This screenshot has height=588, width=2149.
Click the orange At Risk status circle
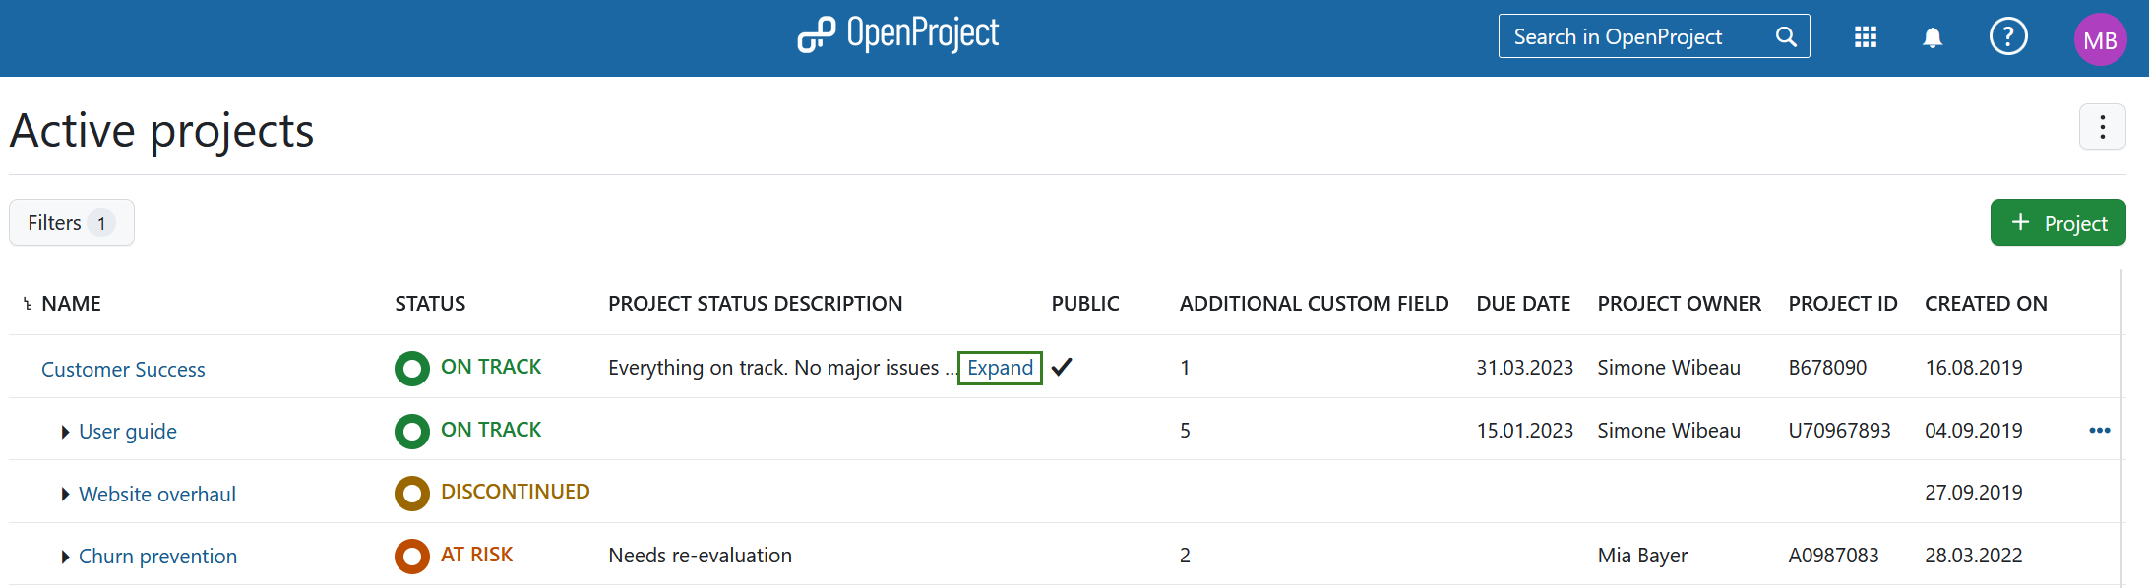point(412,556)
